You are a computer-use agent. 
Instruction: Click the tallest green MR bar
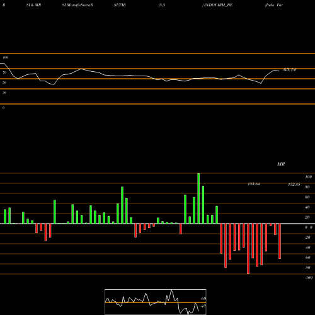point(198,198)
